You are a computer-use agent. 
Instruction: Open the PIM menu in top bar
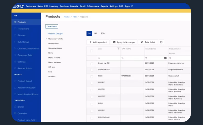(x=46, y=6)
